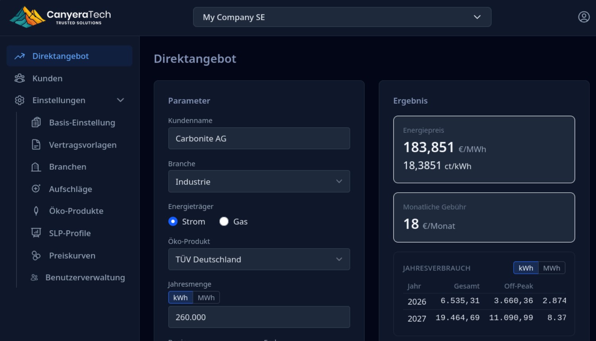Go to Kunden in the sidebar
Image resolution: width=596 pixels, height=341 pixels.
pos(70,78)
